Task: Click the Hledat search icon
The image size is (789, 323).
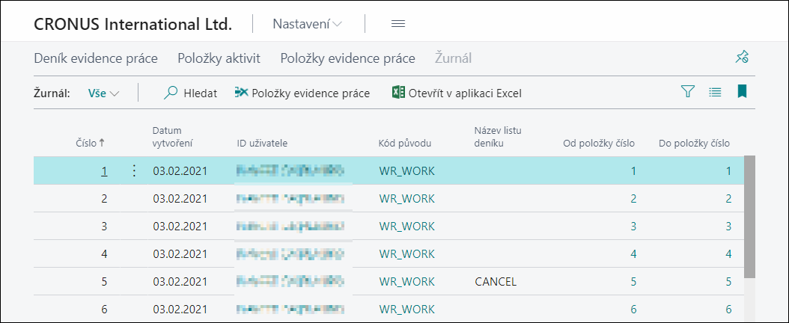Action: click(171, 93)
